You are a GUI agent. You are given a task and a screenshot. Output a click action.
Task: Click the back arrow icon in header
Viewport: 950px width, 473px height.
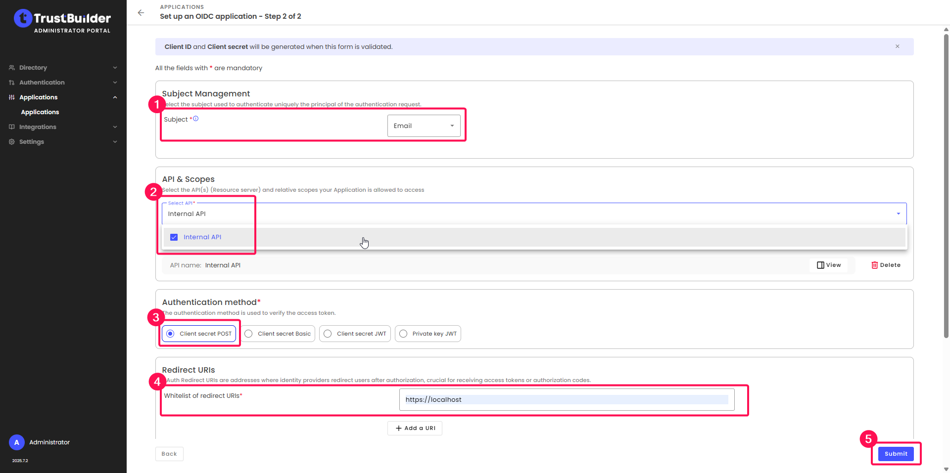[x=141, y=13]
